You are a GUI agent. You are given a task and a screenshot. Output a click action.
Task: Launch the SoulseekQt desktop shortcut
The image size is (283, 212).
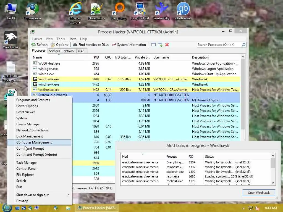coord(161,11)
